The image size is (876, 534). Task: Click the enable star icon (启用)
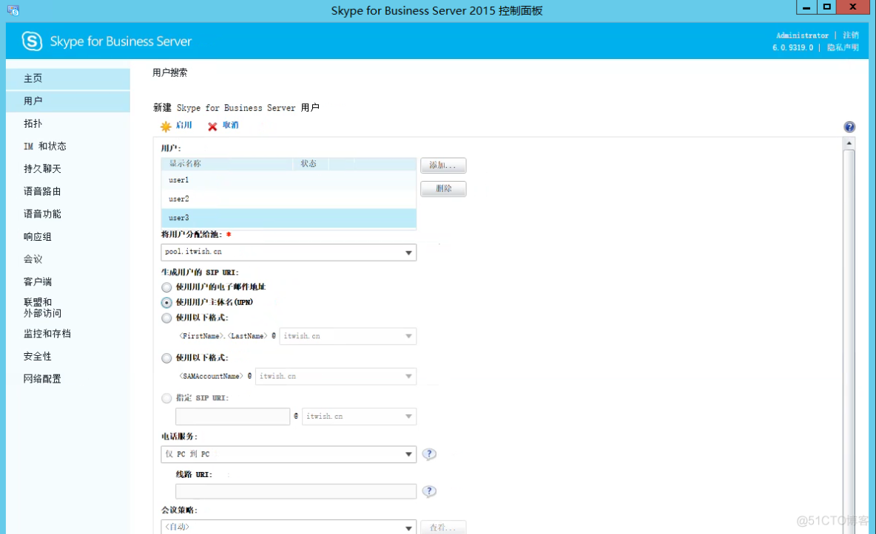click(166, 126)
